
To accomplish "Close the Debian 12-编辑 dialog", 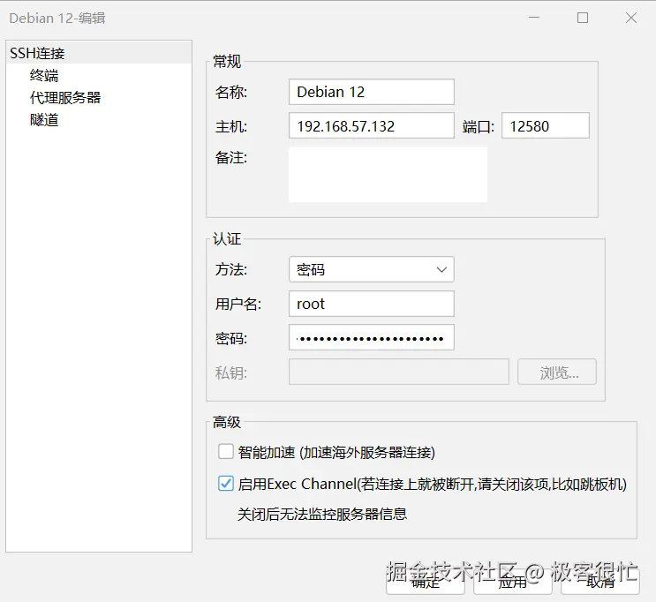I will [x=631, y=18].
